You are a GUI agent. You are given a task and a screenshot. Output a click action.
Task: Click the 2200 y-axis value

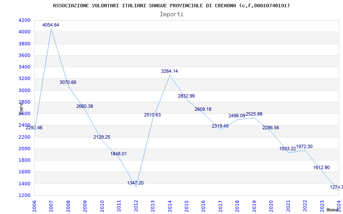point(25,137)
